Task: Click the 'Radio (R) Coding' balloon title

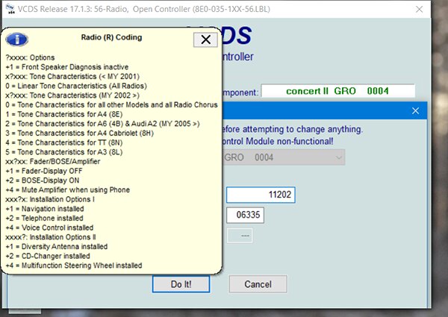Action: [x=111, y=37]
